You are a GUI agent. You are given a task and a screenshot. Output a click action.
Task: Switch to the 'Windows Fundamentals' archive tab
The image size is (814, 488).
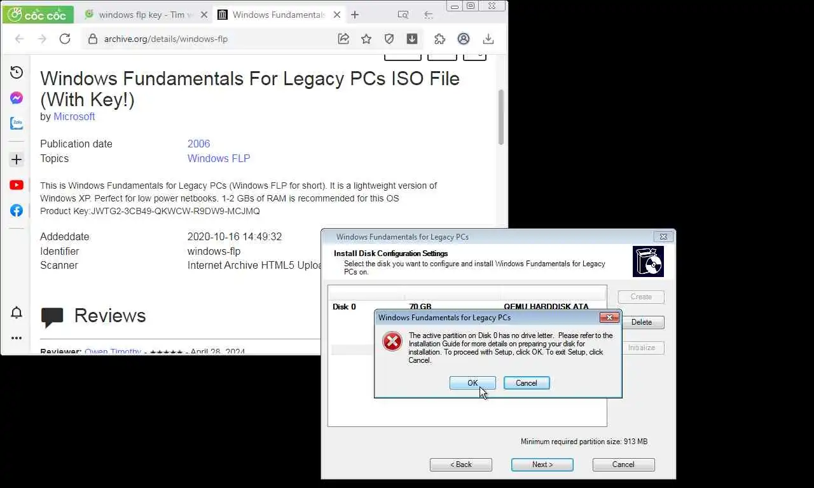click(278, 15)
